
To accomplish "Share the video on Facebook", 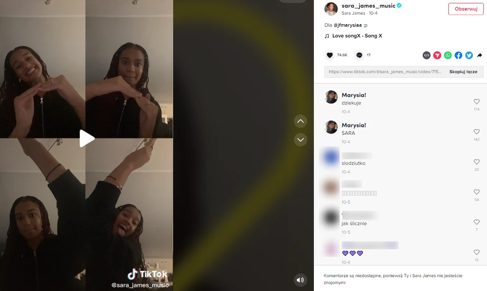I will (458, 55).
